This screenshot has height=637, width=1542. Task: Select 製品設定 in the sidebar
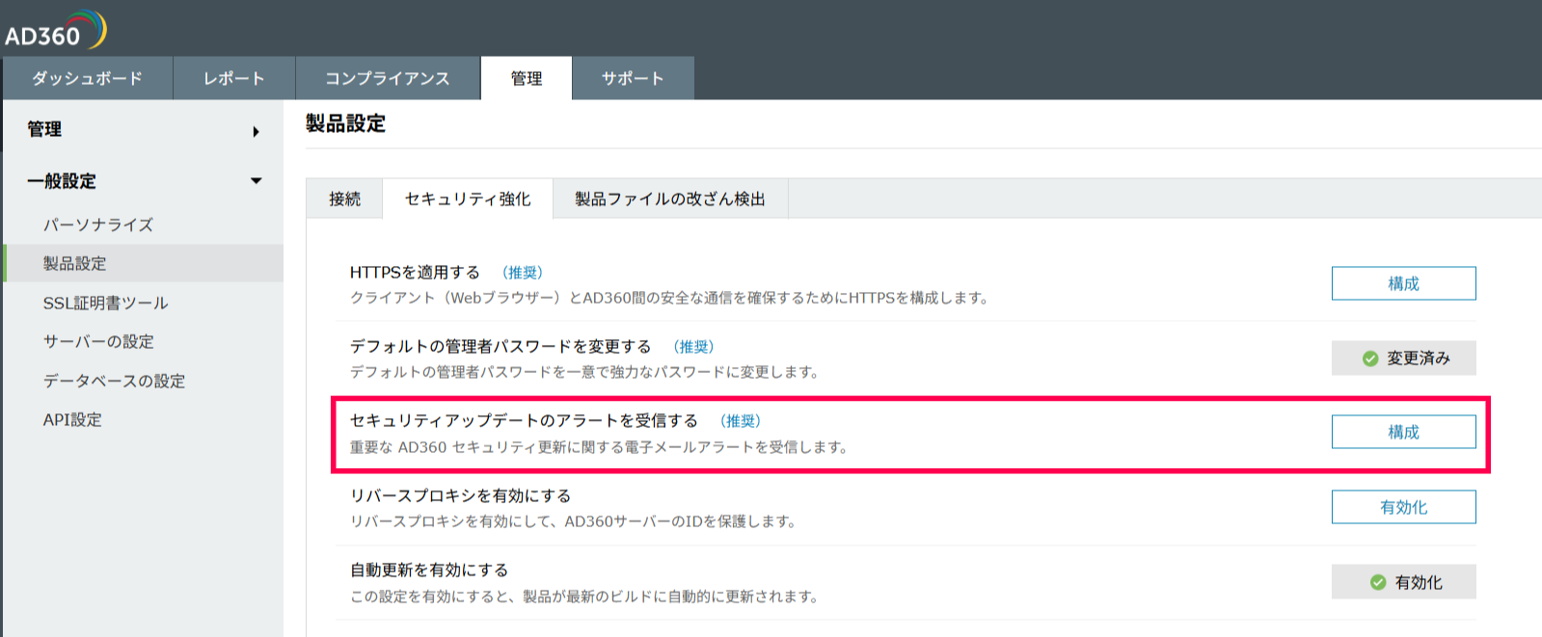pos(144,263)
